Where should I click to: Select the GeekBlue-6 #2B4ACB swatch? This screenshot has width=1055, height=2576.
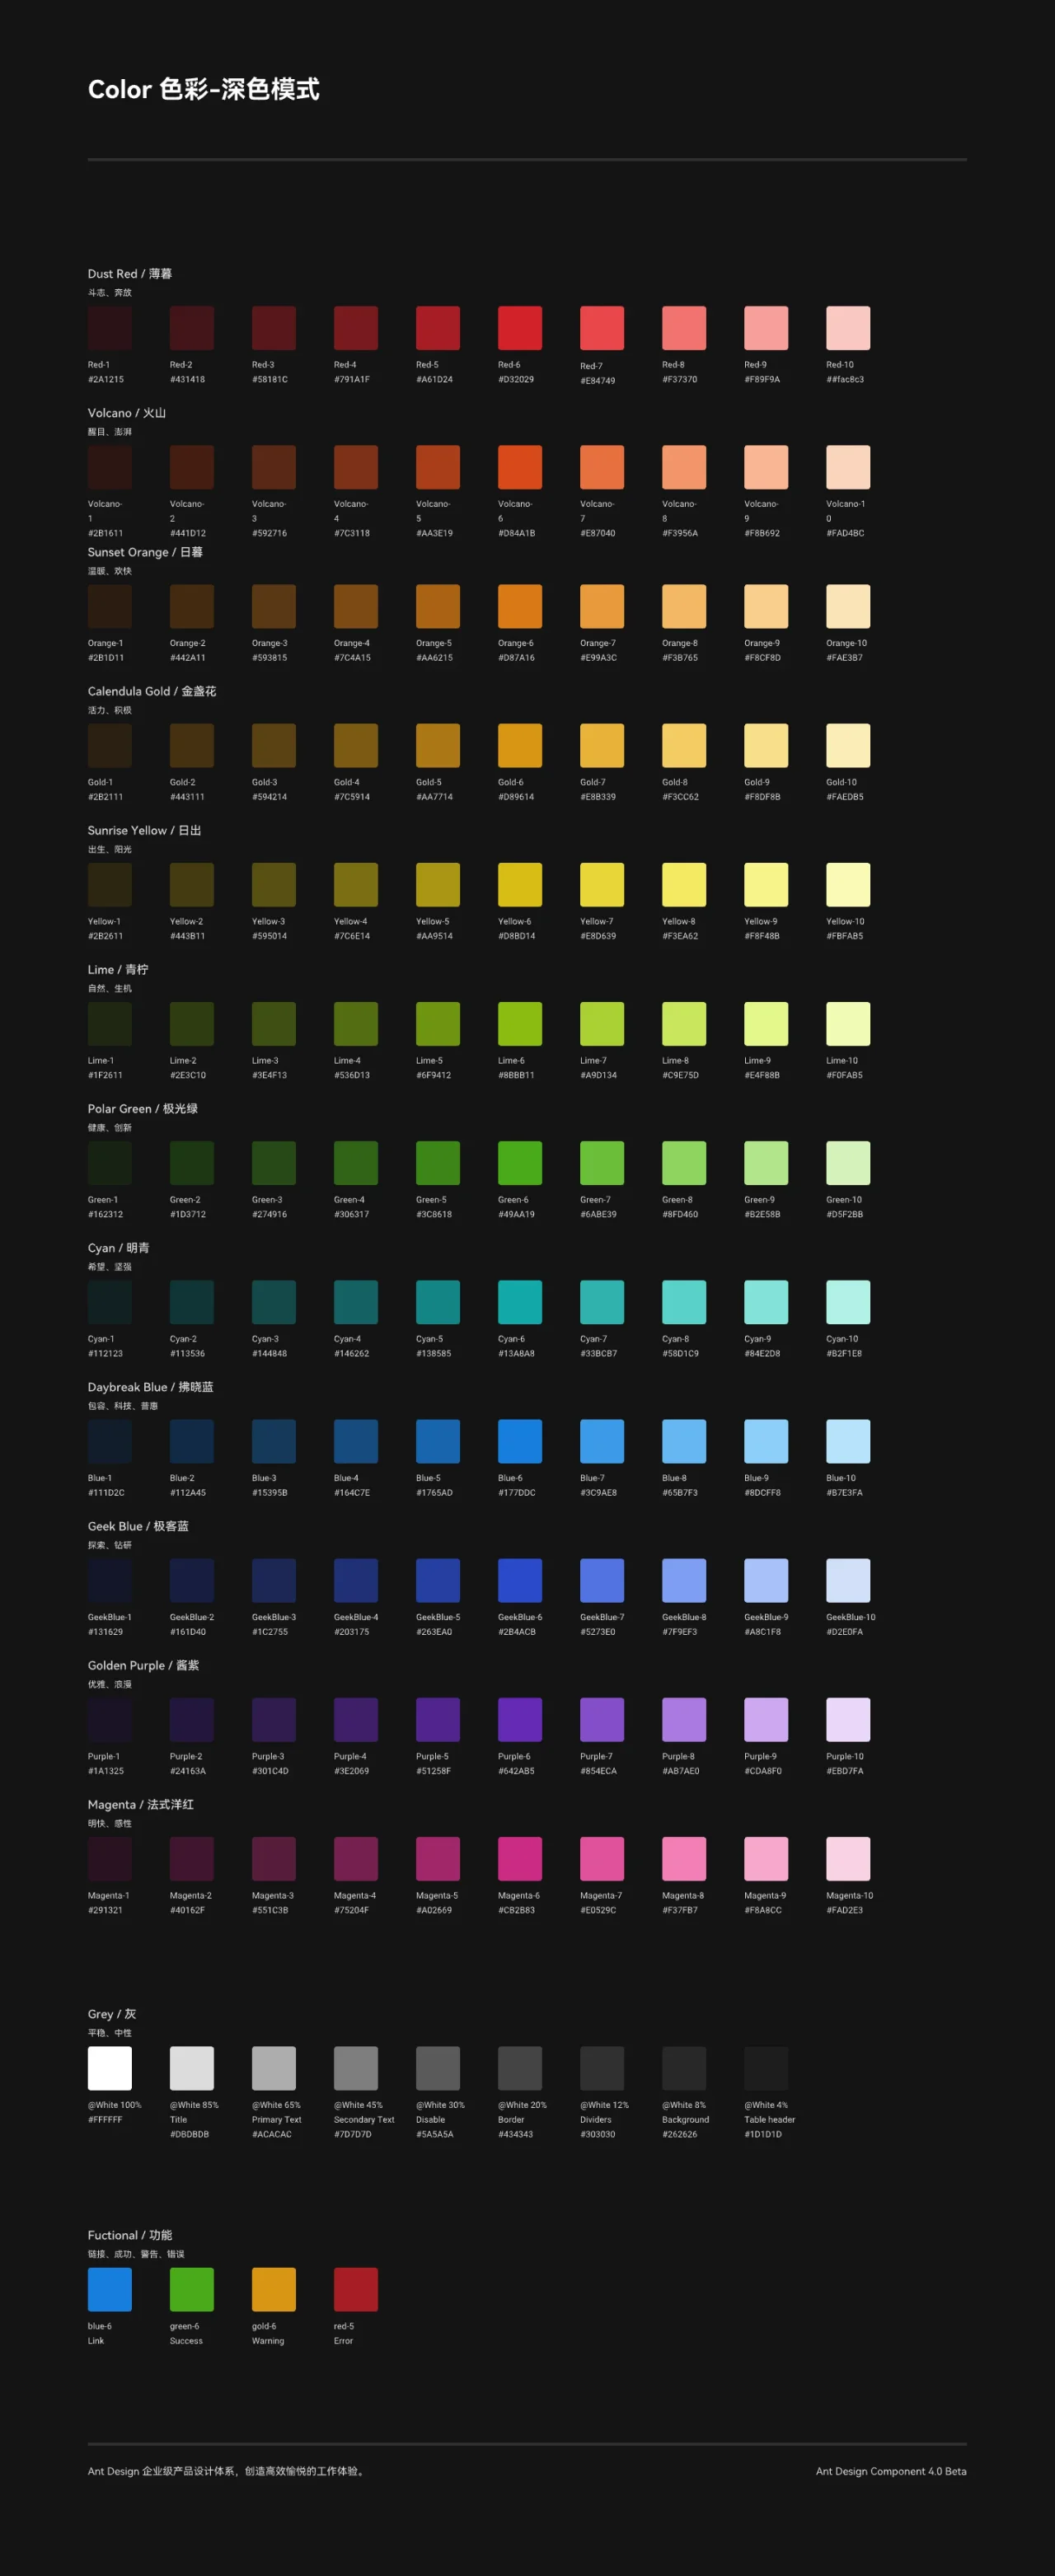pos(520,1579)
